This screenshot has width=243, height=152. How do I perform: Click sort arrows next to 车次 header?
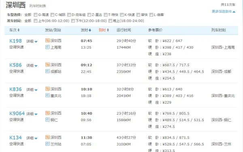(19, 30)
